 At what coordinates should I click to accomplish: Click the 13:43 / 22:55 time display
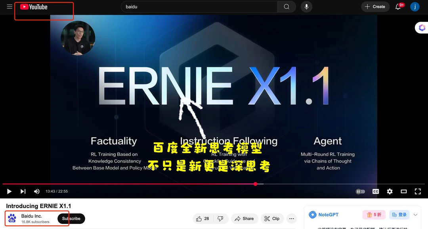click(57, 191)
